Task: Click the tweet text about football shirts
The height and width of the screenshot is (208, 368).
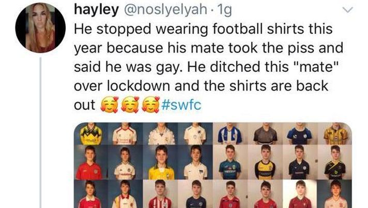Action: point(208,67)
